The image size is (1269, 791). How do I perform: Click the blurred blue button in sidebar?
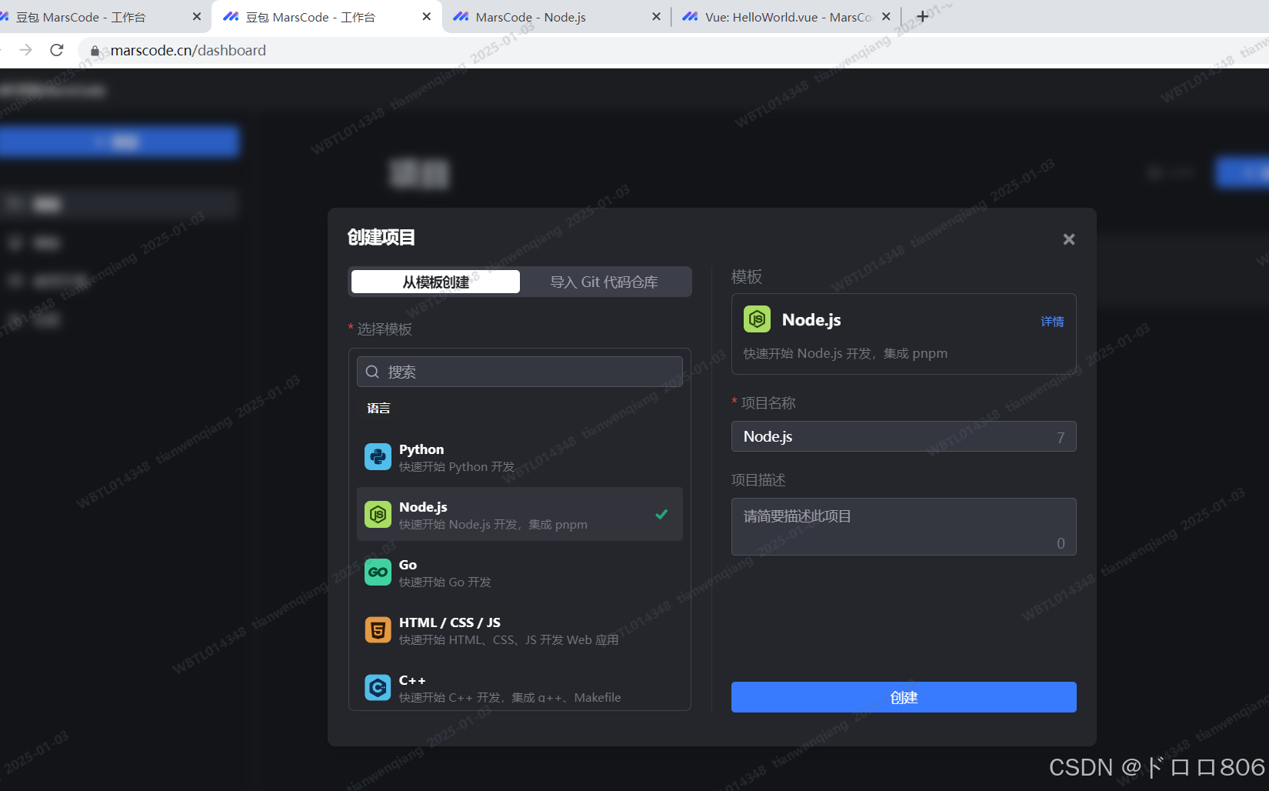pos(119,142)
